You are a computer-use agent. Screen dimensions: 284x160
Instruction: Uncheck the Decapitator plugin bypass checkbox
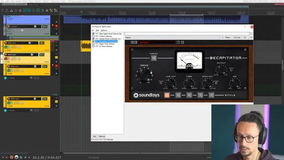click(x=93, y=41)
